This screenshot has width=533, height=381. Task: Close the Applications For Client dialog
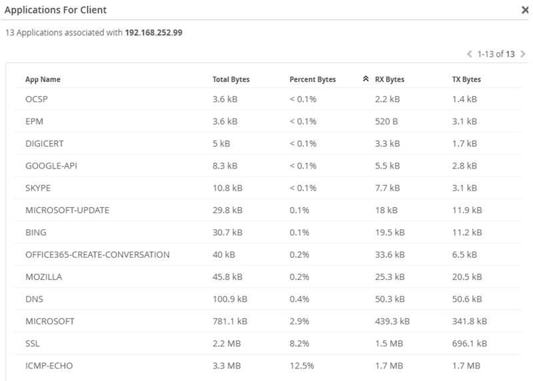click(525, 10)
